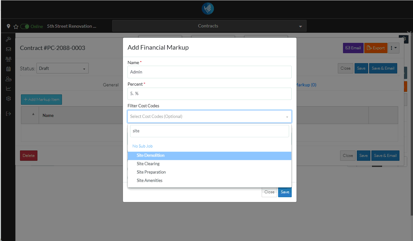
Task: Click into the Name field containing Admin
Action: [x=209, y=72]
